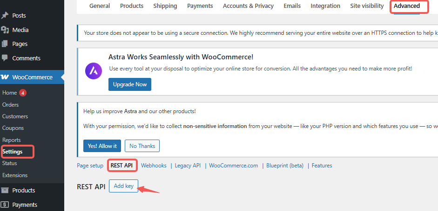Add a new REST API key
This screenshot has width=438, height=211.
(x=123, y=186)
